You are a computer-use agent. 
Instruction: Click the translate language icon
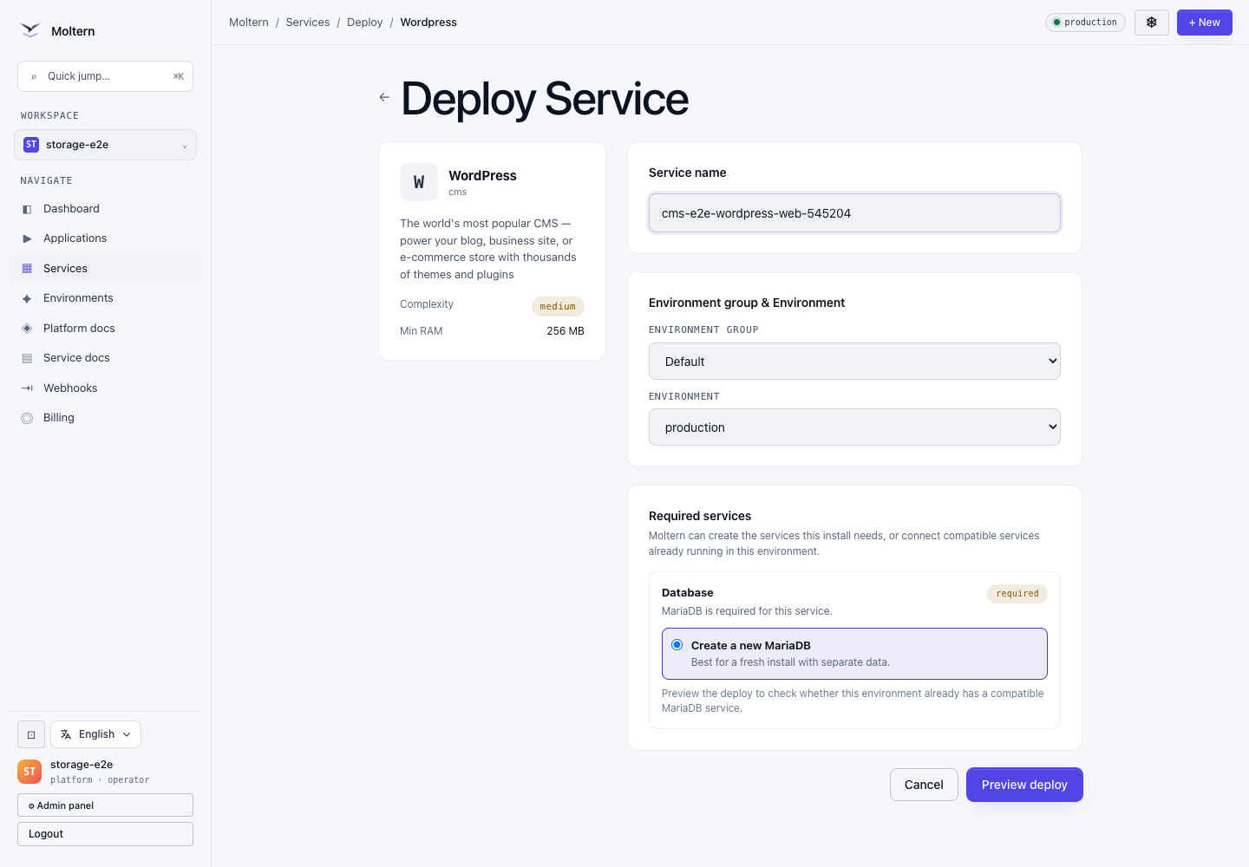[66, 734]
